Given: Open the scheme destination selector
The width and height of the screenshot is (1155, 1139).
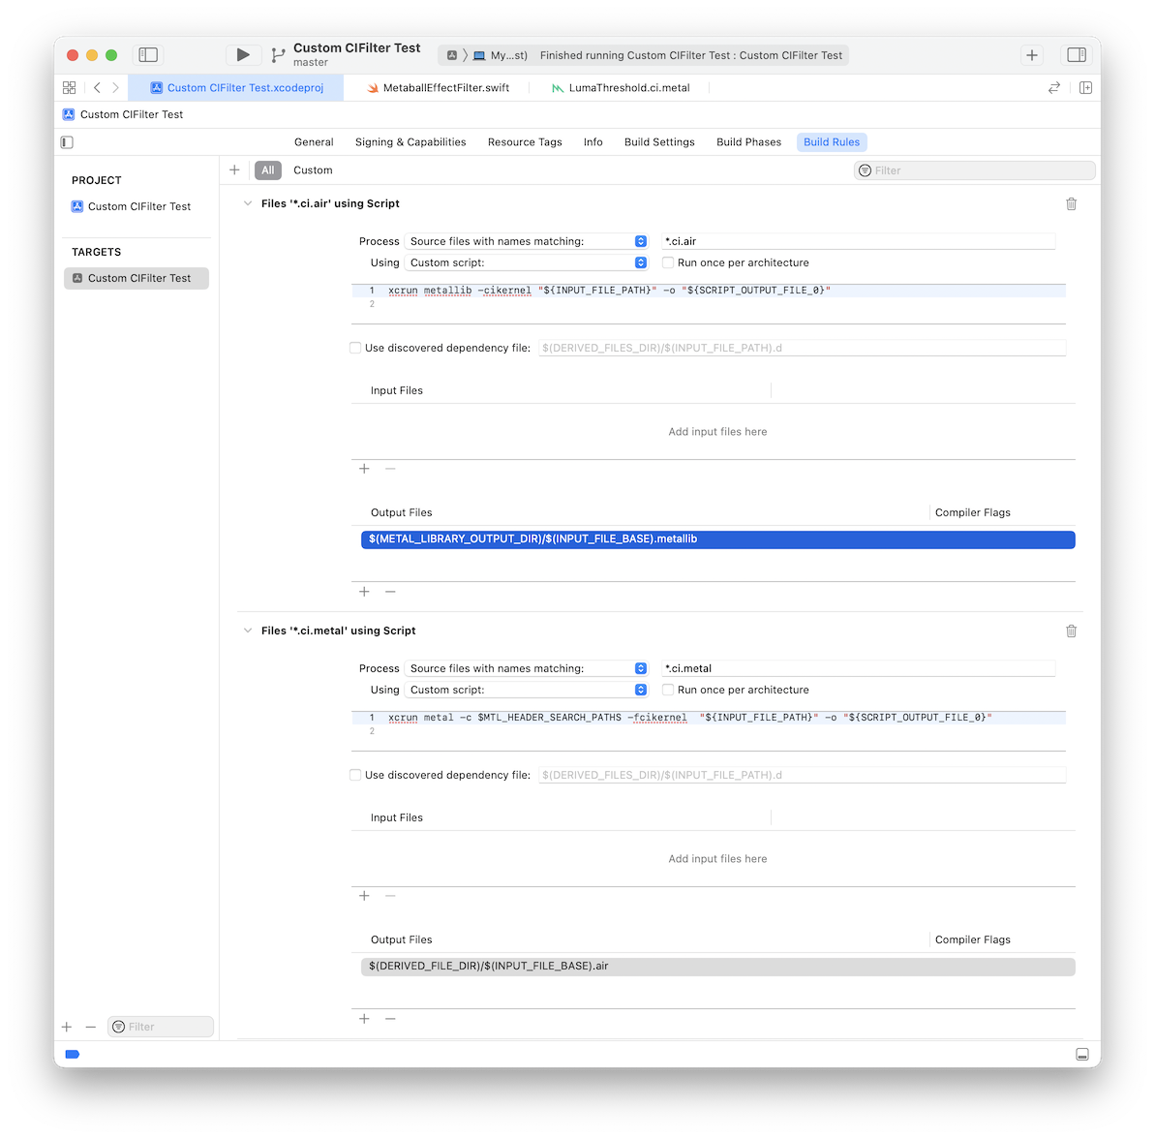Looking at the screenshot, I should coord(487,55).
